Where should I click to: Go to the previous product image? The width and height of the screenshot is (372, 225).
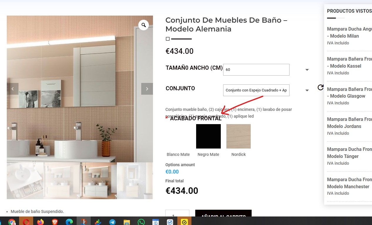(13, 89)
